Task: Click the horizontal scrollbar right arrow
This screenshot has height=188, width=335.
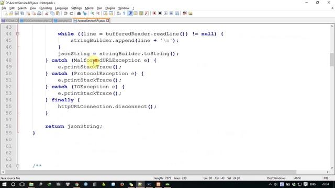Action: coord(328,172)
